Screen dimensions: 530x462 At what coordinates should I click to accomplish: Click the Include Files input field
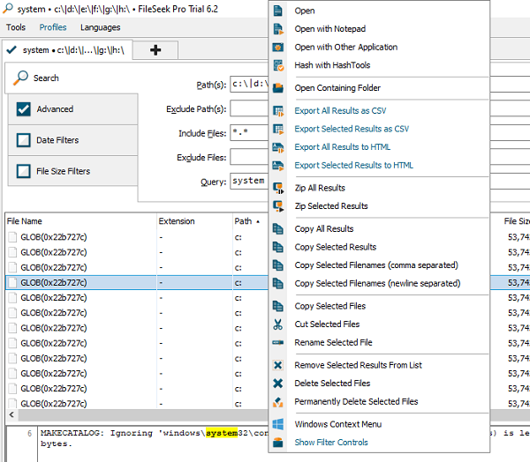pyautogui.click(x=249, y=134)
